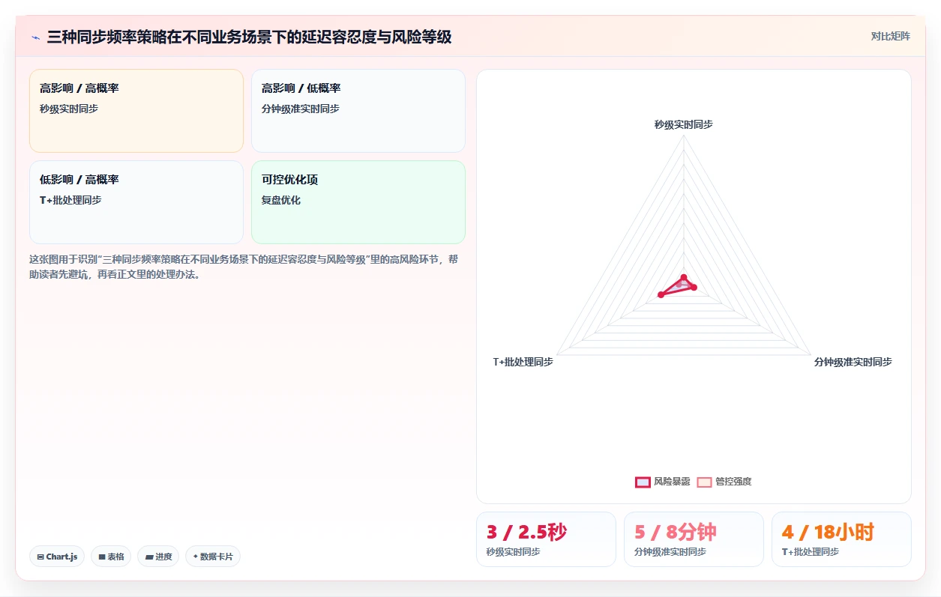941x597 pixels.
Task: Select the 高影响 / 高概率 card
Action: 136,111
